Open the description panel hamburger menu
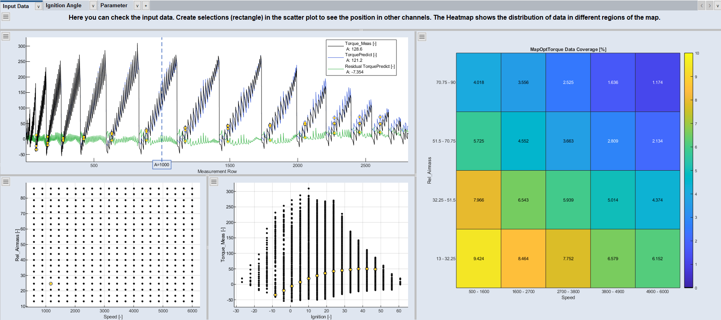721x320 pixels. point(6,17)
